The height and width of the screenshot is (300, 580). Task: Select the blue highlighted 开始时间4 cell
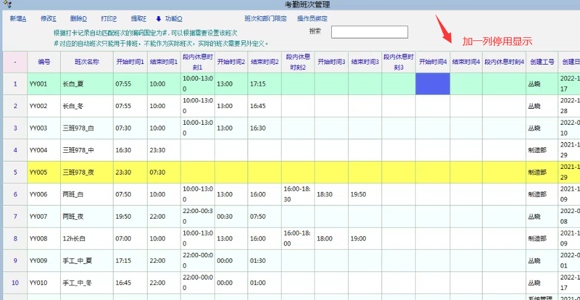[x=432, y=84]
